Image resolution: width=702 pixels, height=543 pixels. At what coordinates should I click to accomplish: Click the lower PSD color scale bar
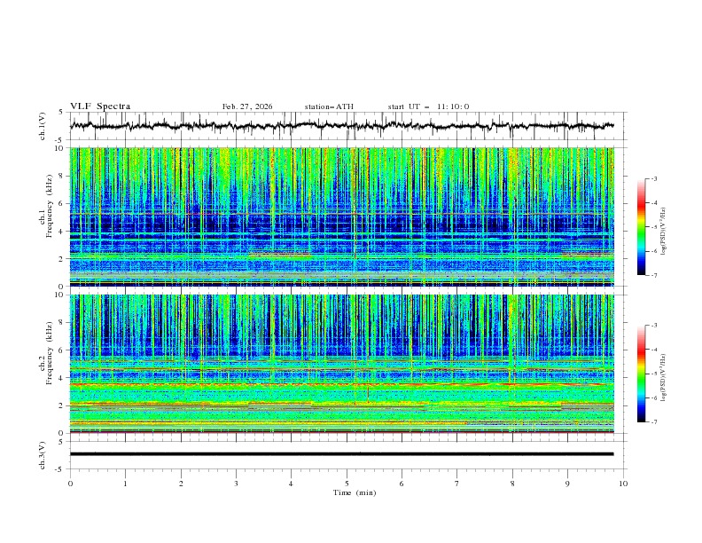(x=642, y=374)
